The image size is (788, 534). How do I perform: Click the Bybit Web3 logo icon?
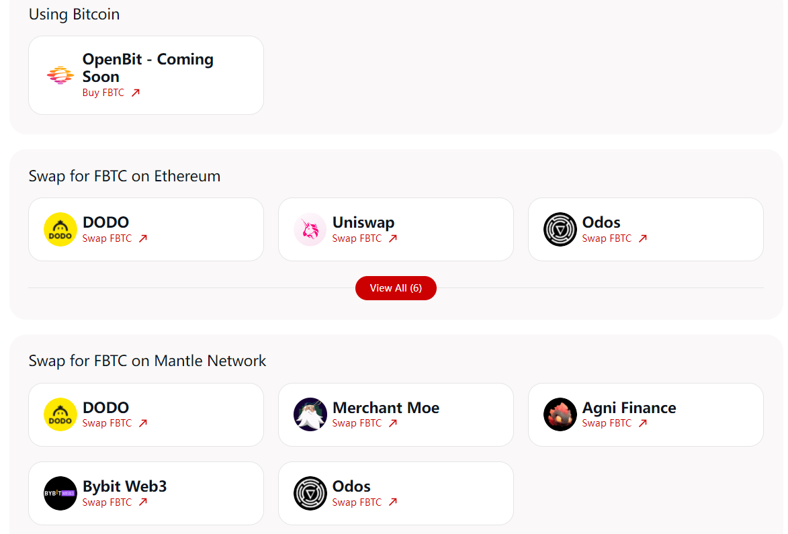(60, 493)
